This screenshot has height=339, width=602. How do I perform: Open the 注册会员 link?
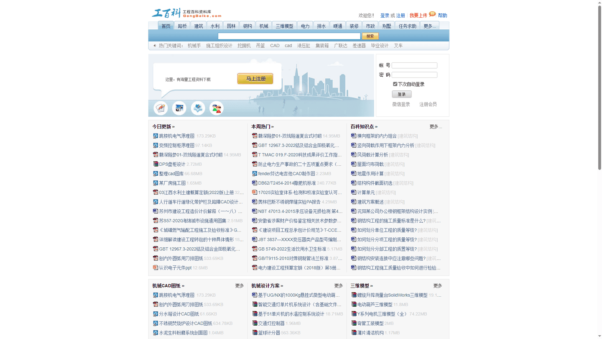428,104
